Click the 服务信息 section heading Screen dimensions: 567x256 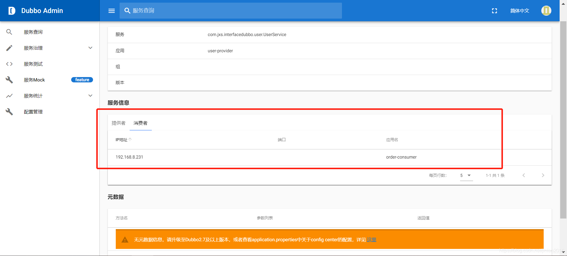pyautogui.click(x=118, y=103)
